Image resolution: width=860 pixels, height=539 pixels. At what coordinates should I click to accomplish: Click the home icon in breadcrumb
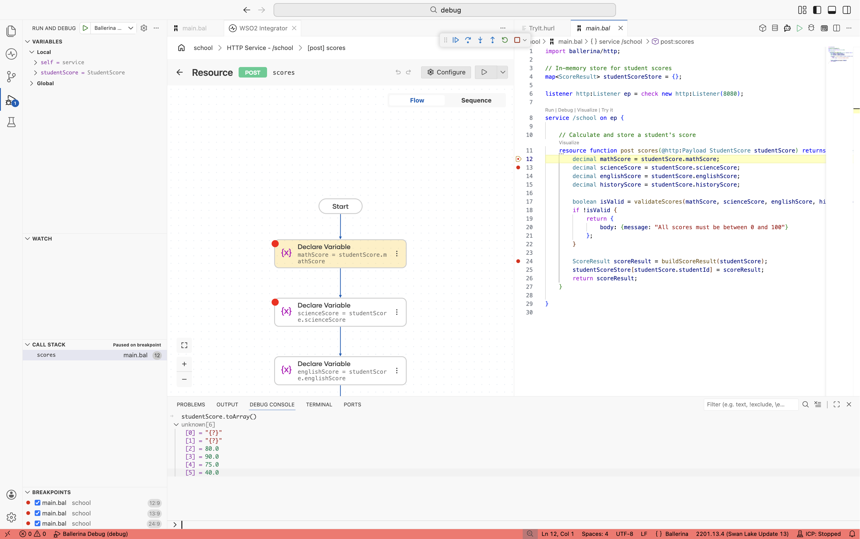click(x=181, y=48)
